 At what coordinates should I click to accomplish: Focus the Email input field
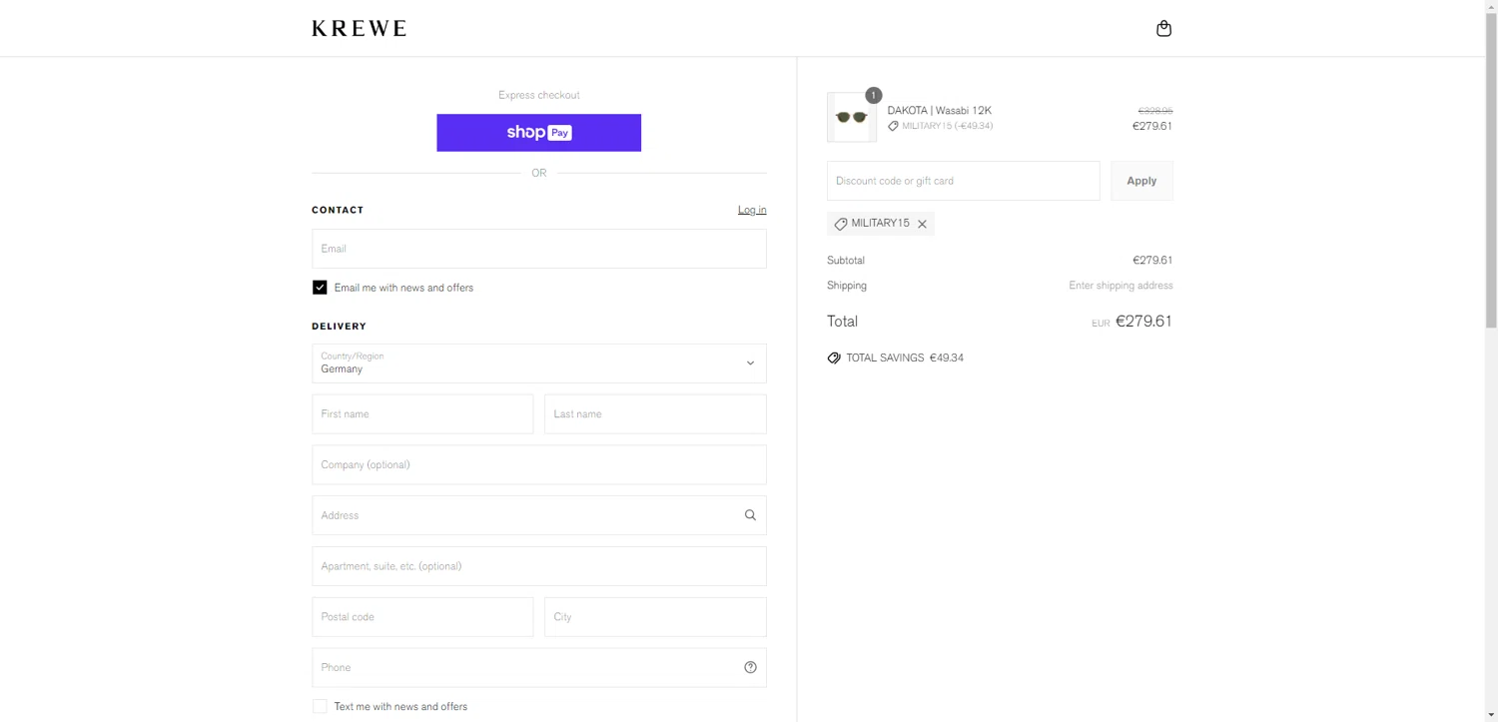[539, 249]
